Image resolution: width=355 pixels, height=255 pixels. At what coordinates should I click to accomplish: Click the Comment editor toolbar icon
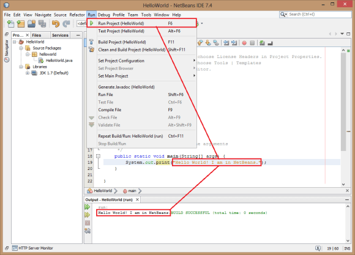262,43
